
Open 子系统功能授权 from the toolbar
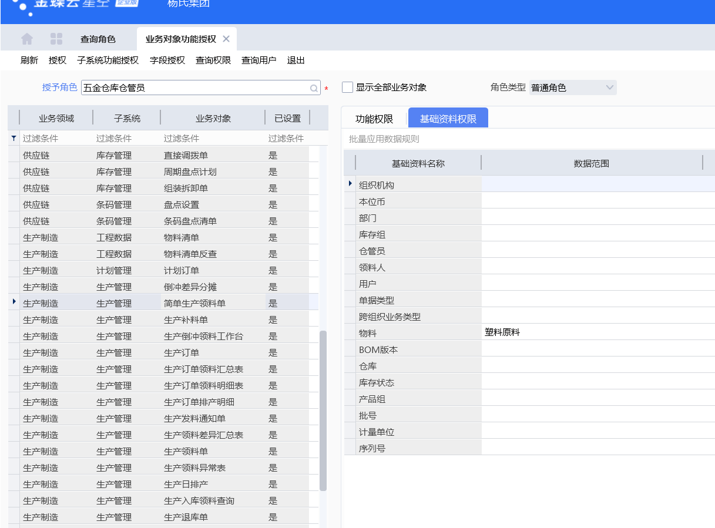[108, 60]
